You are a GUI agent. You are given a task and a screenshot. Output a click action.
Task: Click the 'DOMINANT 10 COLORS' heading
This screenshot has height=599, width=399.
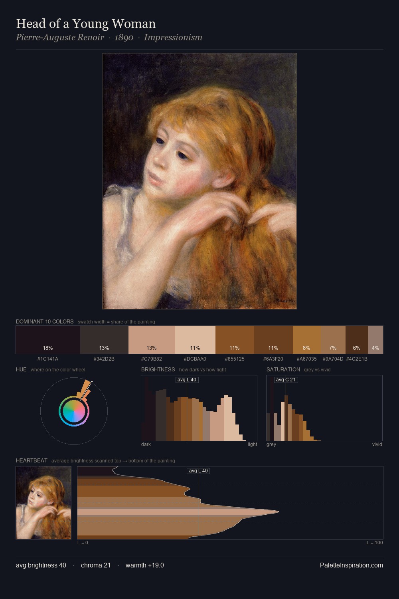point(45,321)
